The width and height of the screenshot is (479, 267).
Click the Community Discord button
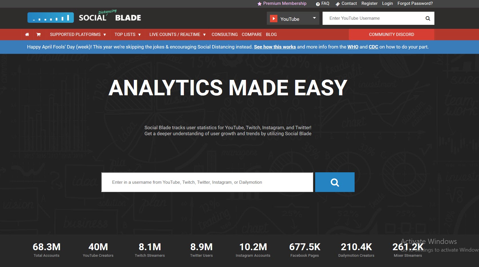(391, 35)
